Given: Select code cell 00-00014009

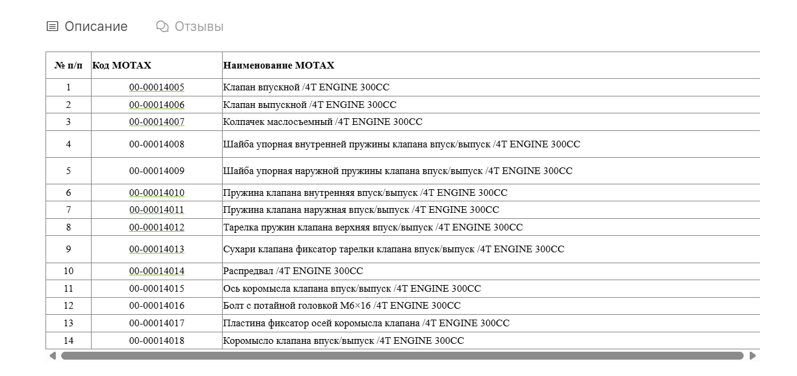Looking at the screenshot, I should click(x=156, y=171).
